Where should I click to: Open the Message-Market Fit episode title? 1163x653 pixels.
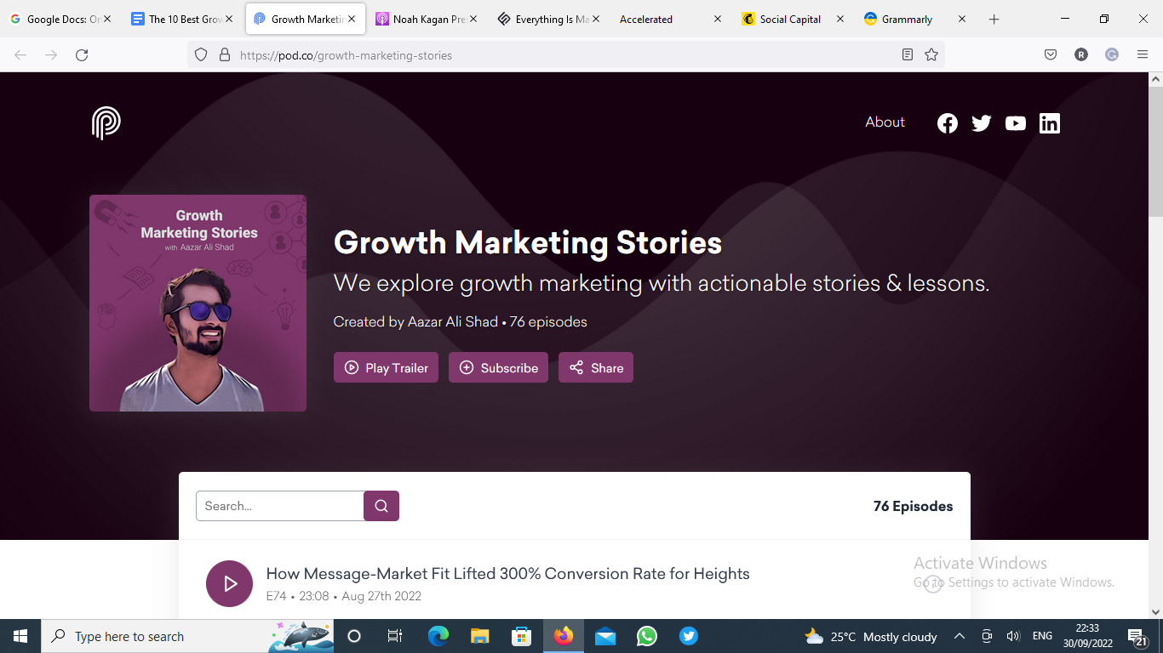[507, 574]
